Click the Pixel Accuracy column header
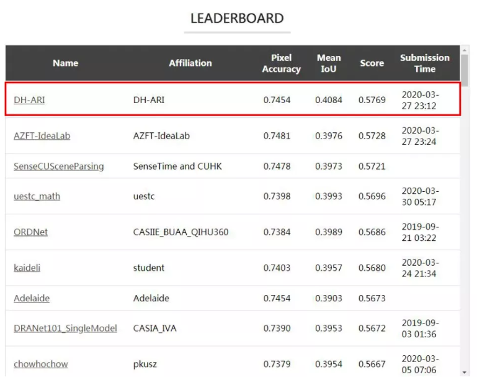 tap(282, 63)
